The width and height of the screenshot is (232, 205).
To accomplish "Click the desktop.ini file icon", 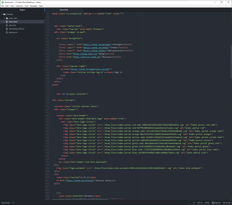I will pyautogui.click(x=7, y=32).
